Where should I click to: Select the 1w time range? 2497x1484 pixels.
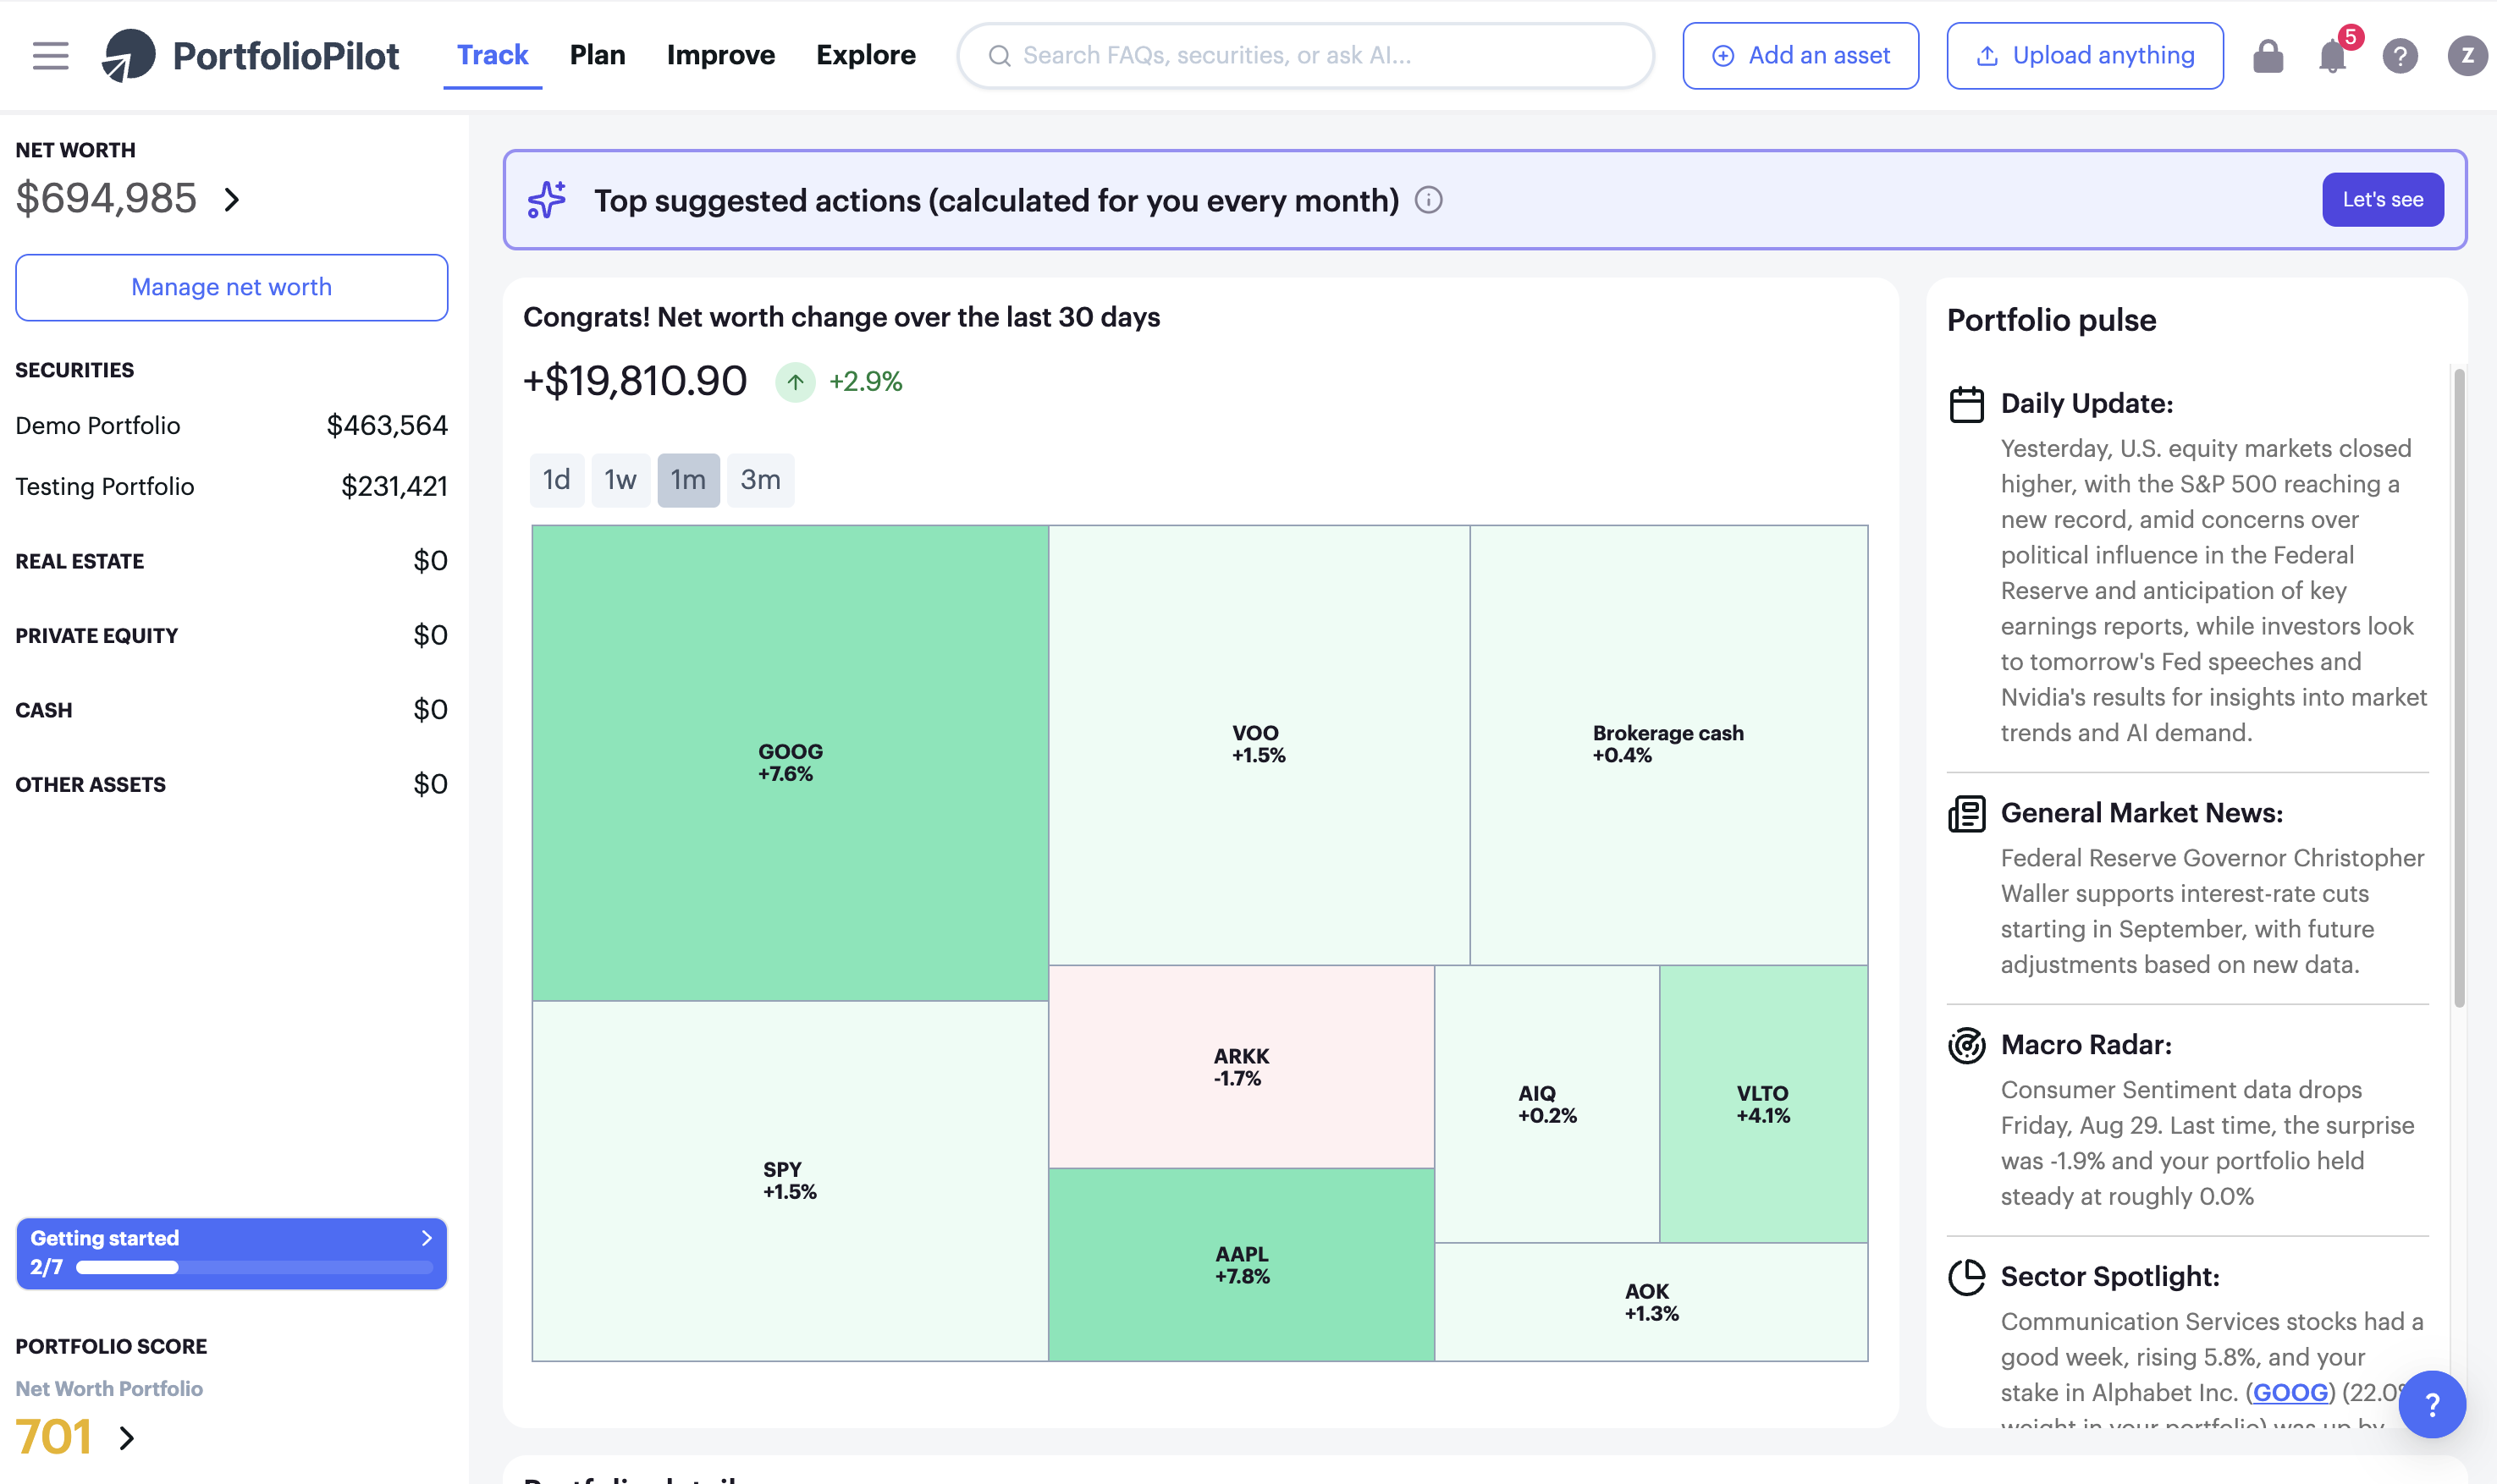(x=620, y=480)
